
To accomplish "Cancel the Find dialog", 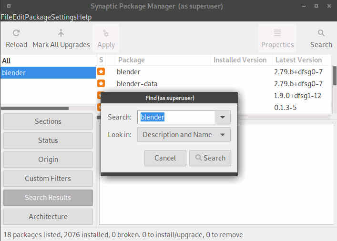I will click(165, 158).
